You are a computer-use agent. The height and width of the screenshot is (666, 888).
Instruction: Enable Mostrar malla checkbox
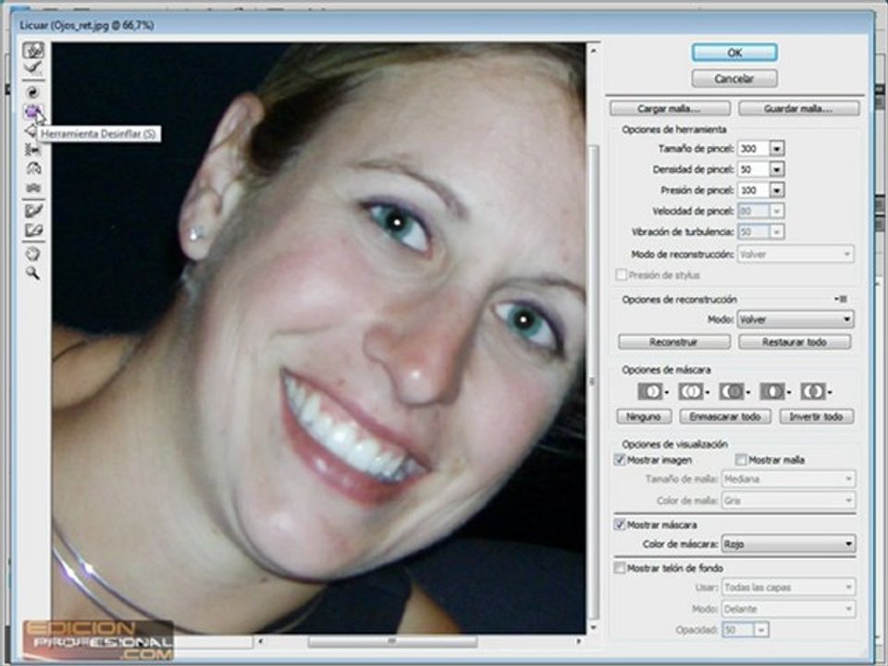click(741, 460)
